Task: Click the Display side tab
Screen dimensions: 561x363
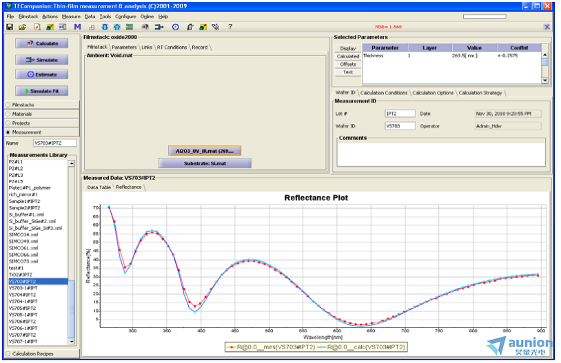Action: pyautogui.click(x=348, y=48)
